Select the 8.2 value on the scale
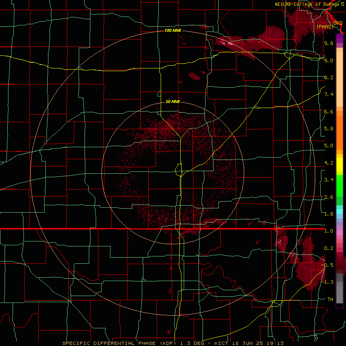This screenshot has width=346, height=346. (x=329, y=77)
